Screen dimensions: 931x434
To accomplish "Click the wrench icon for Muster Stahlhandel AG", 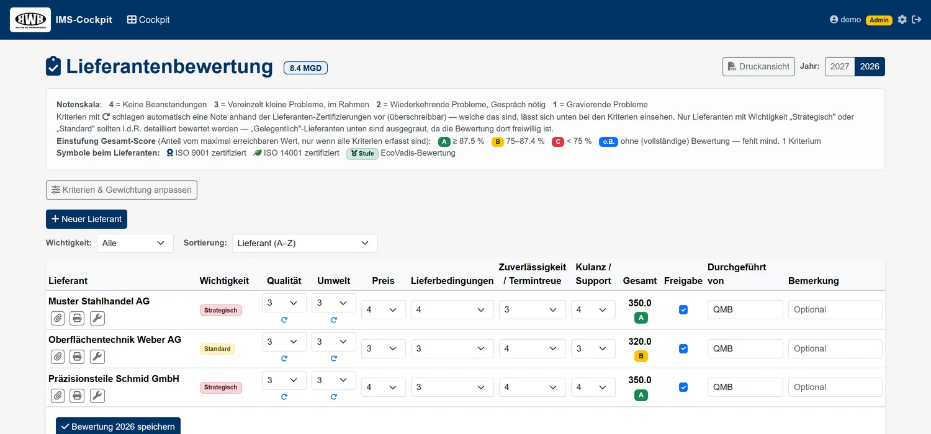I will pyautogui.click(x=97, y=318).
